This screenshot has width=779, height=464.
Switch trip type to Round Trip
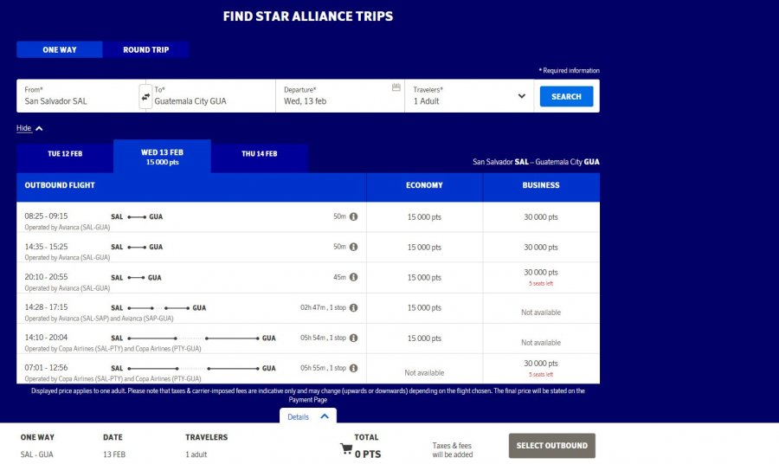tap(146, 50)
